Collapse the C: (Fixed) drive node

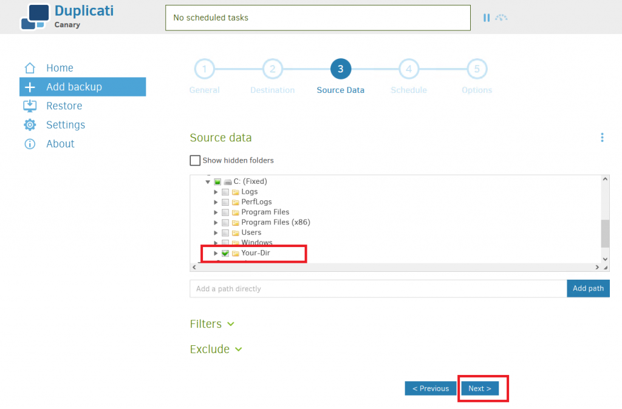click(208, 182)
